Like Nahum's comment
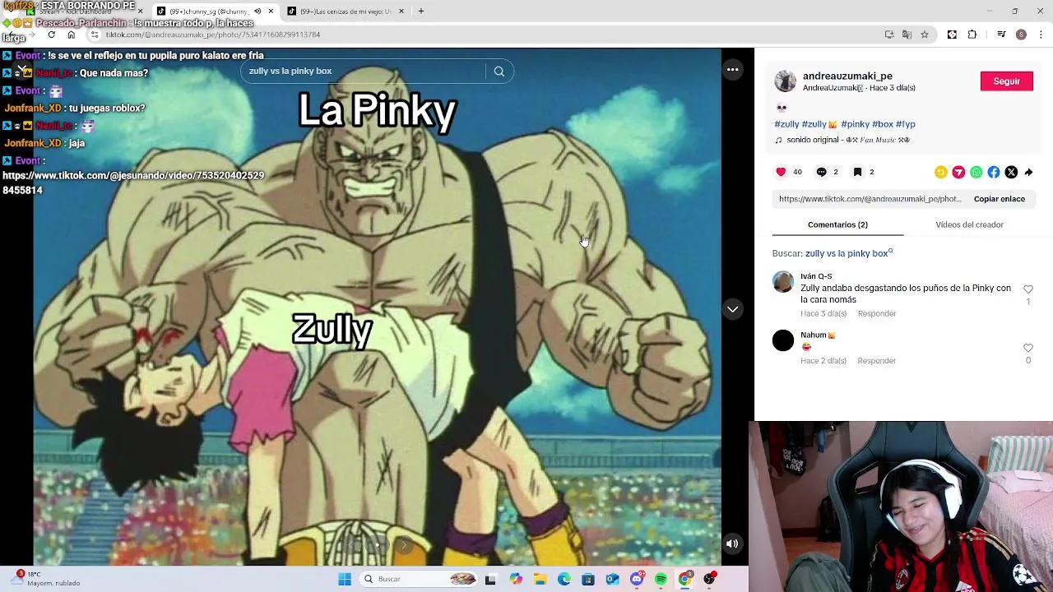 [x=1027, y=349]
